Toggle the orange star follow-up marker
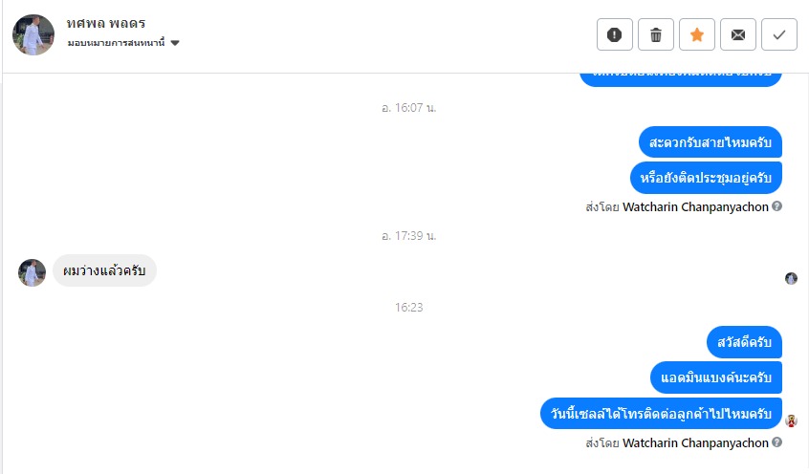Viewport: 809px width, 474px height. (697, 34)
